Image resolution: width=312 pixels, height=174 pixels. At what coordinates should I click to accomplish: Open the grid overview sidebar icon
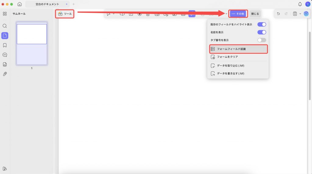click(x=5, y=14)
